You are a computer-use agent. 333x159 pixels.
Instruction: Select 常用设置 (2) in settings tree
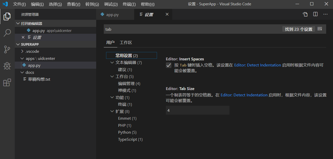131,56
